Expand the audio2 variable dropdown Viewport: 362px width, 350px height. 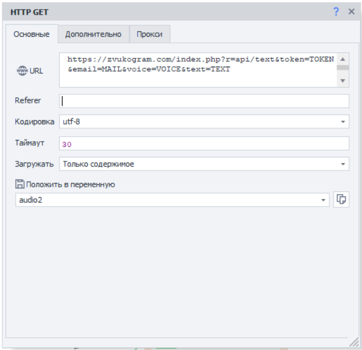tap(323, 200)
